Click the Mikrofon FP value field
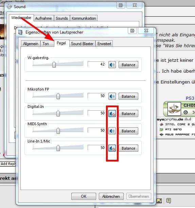The height and width of the screenshot is (208, 195). (x=96, y=96)
